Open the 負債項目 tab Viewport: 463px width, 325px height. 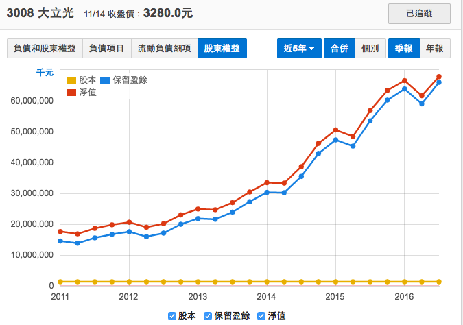106,48
